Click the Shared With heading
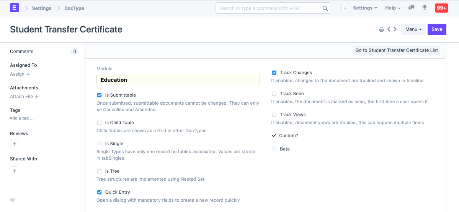Image resolution: width=459 pixels, height=212 pixels. point(23,159)
